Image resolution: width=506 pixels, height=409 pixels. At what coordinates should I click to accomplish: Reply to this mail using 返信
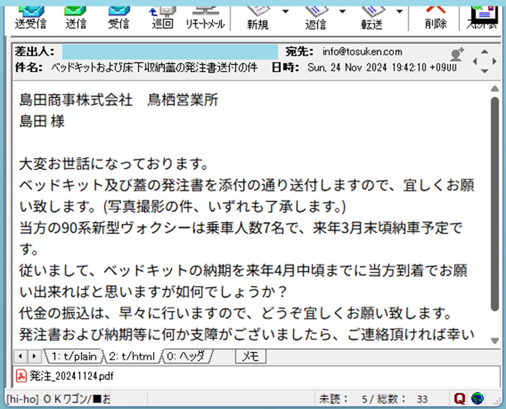click(316, 16)
